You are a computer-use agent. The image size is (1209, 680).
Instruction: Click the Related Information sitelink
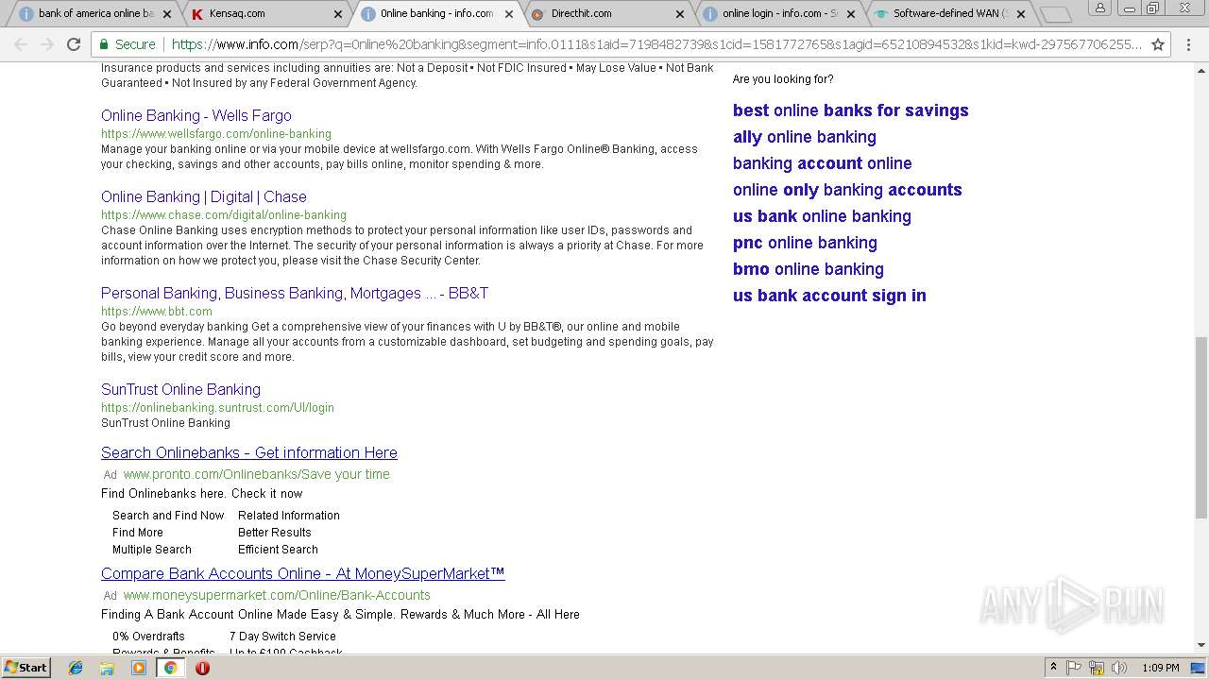point(289,516)
